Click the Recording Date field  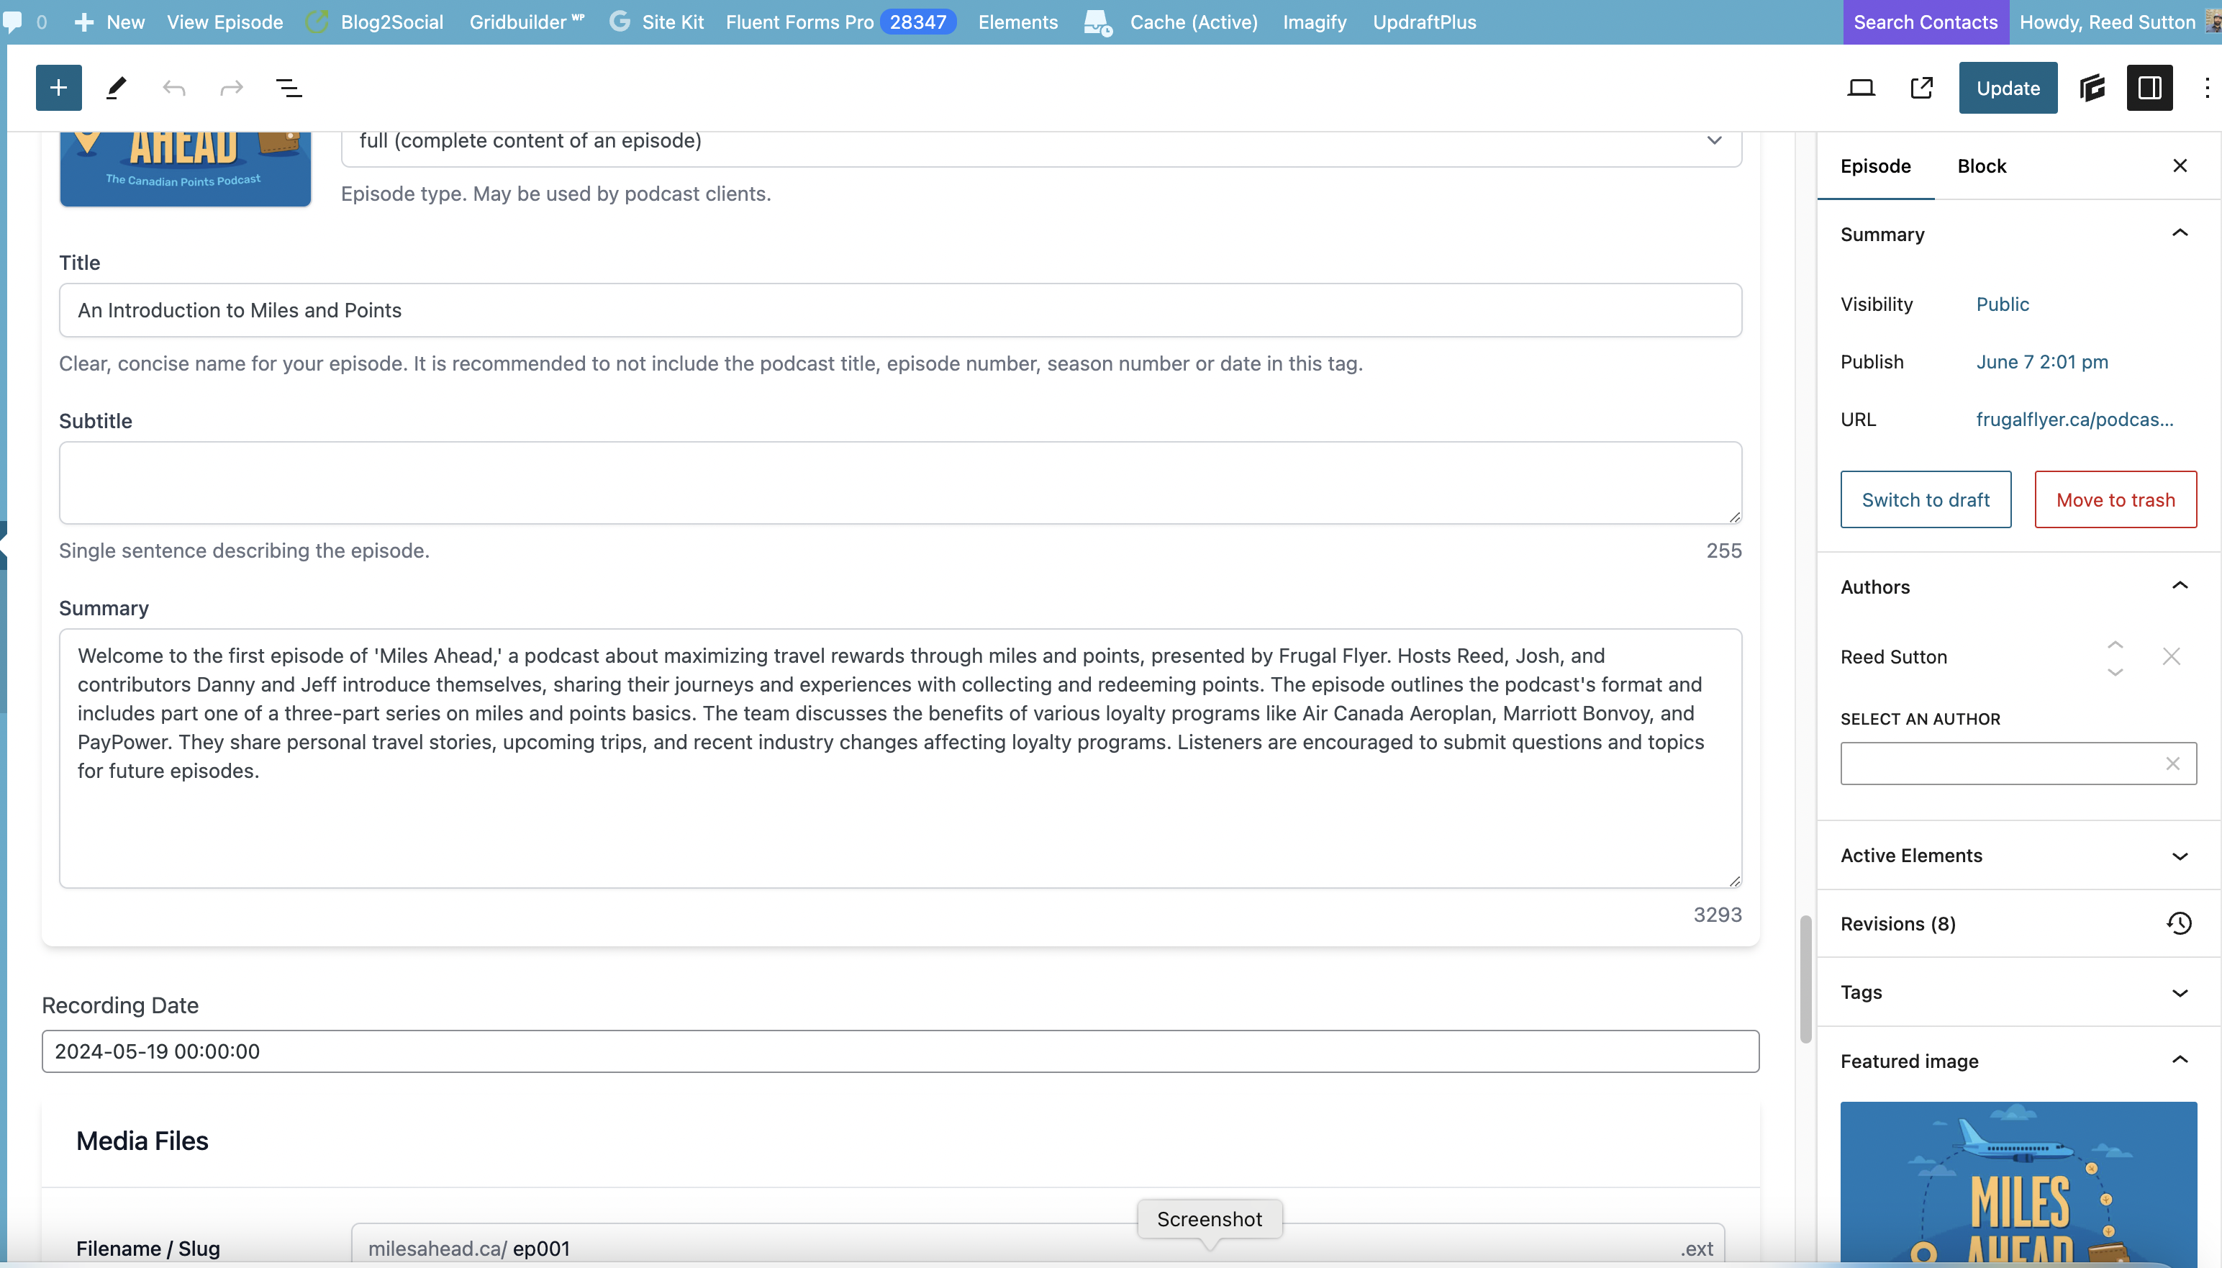900,1051
